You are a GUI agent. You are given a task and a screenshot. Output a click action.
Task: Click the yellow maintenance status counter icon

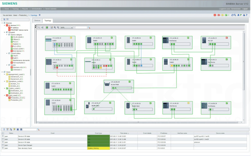(222, 15)
